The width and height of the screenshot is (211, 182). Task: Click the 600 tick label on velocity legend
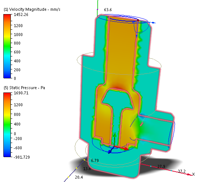click(17, 52)
